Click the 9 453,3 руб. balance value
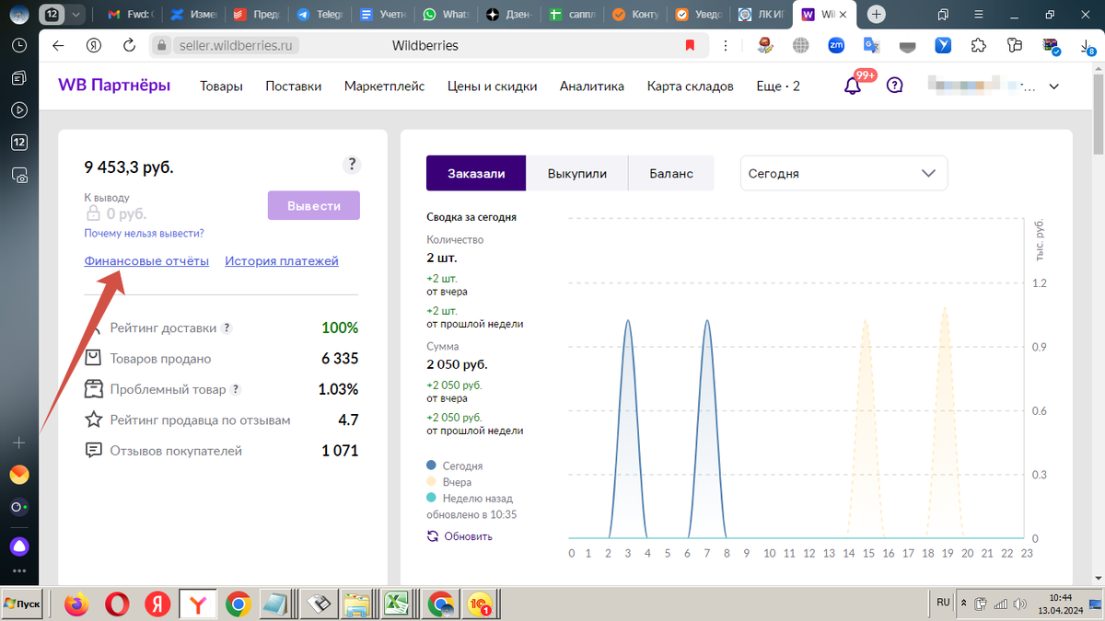The height and width of the screenshot is (621, 1105). pyautogui.click(x=129, y=167)
